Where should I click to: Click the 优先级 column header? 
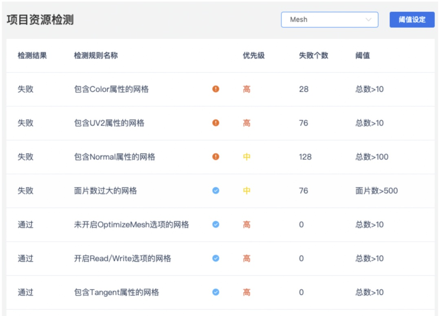pyautogui.click(x=254, y=56)
